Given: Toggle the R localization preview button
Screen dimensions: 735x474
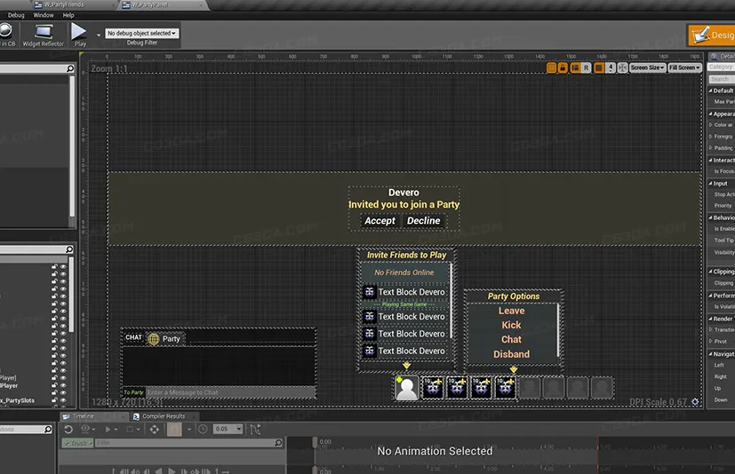Looking at the screenshot, I should (586, 68).
